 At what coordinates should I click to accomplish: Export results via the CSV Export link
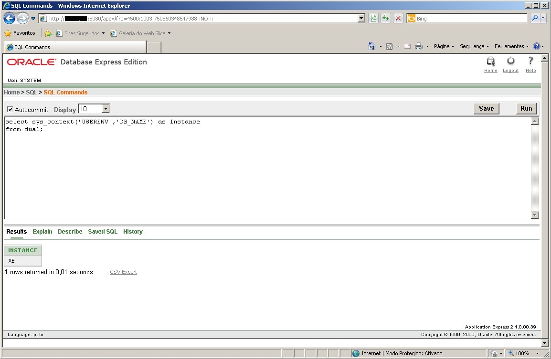123,272
